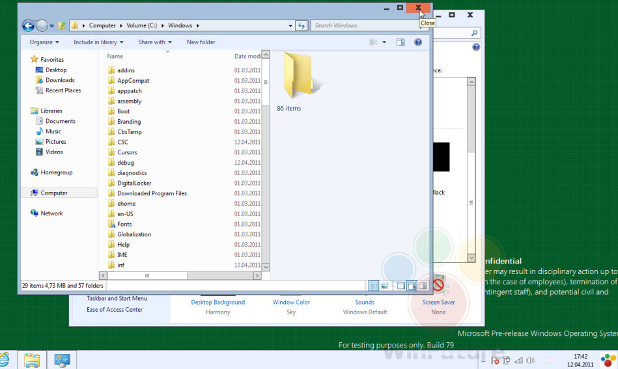Click the file list scroll up arrow
This screenshot has width=618, height=369.
pyautogui.click(x=266, y=55)
